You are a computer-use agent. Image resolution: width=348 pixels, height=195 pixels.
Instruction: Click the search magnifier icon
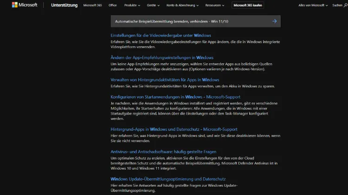(x=345, y=5)
